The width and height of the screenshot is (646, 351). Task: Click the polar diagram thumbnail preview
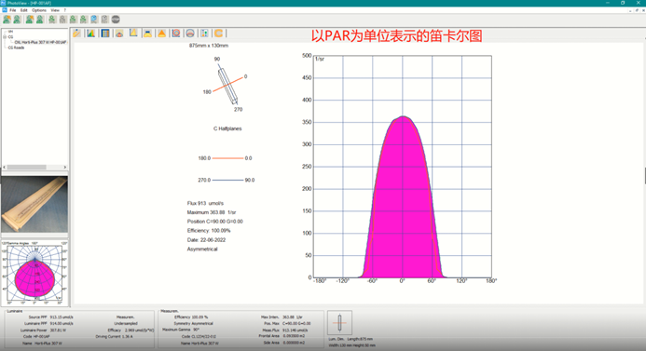[35, 273]
